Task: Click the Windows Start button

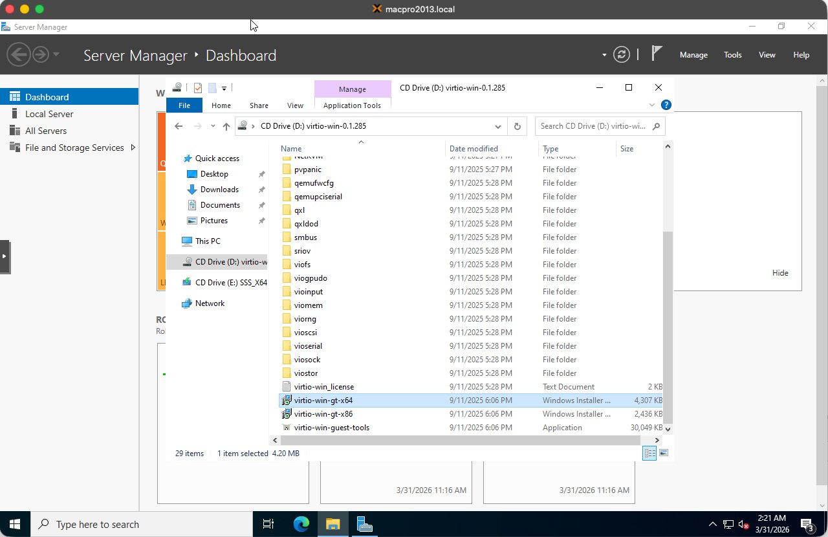Action: [14, 524]
